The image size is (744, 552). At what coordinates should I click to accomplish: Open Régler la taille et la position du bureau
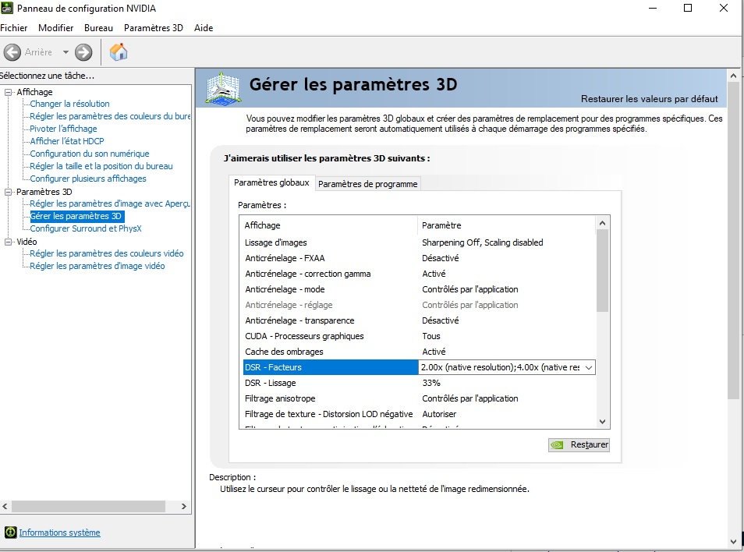click(x=101, y=166)
